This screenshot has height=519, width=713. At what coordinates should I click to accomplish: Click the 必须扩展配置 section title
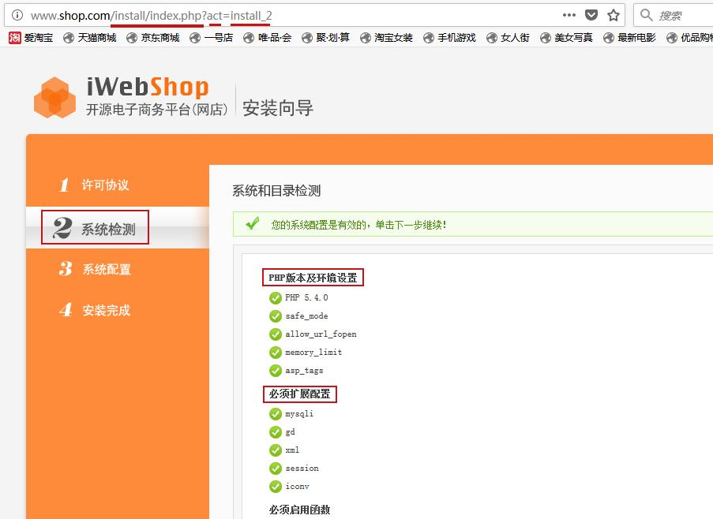300,394
